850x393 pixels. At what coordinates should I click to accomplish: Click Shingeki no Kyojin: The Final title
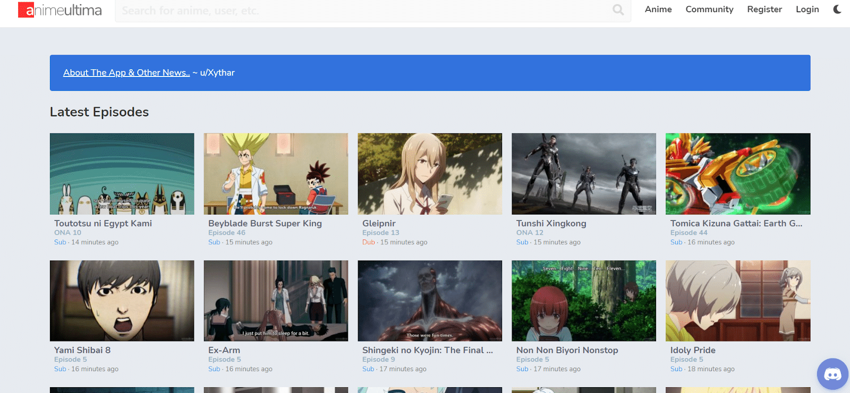[428, 351]
